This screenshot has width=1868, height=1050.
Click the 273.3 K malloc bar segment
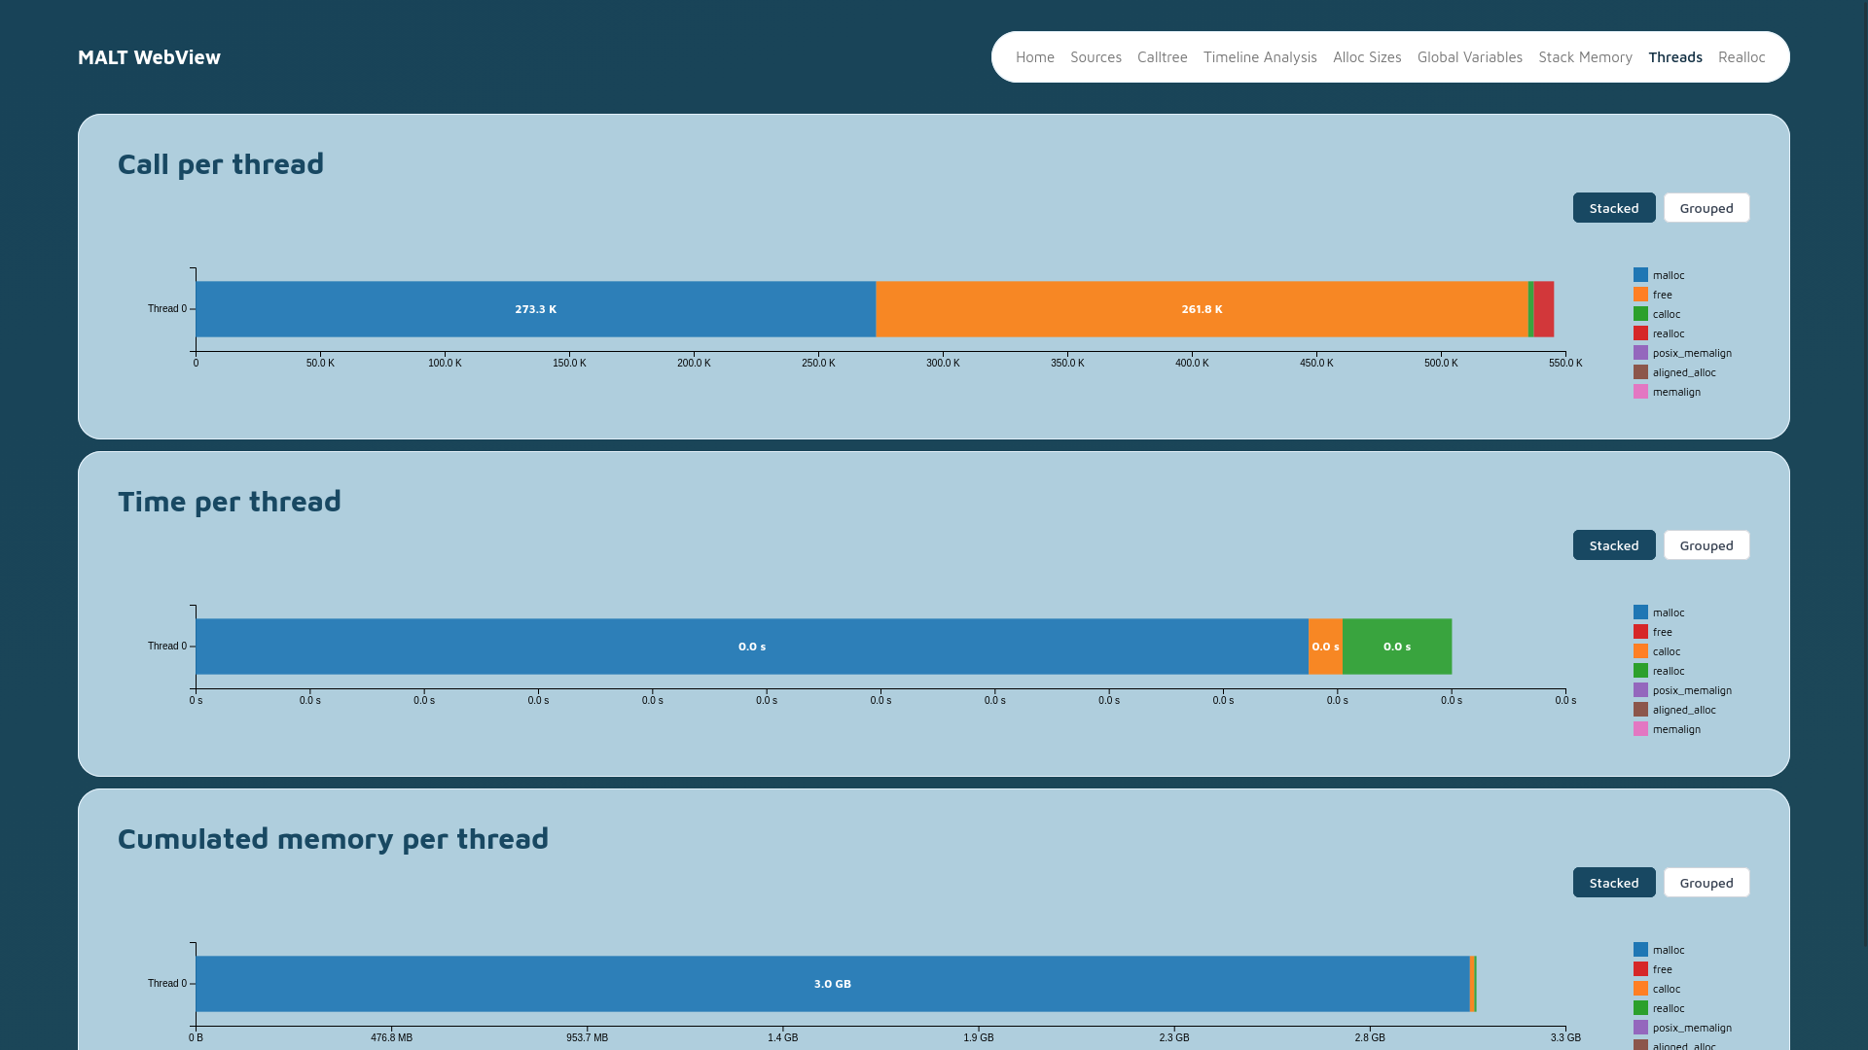(x=535, y=309)
